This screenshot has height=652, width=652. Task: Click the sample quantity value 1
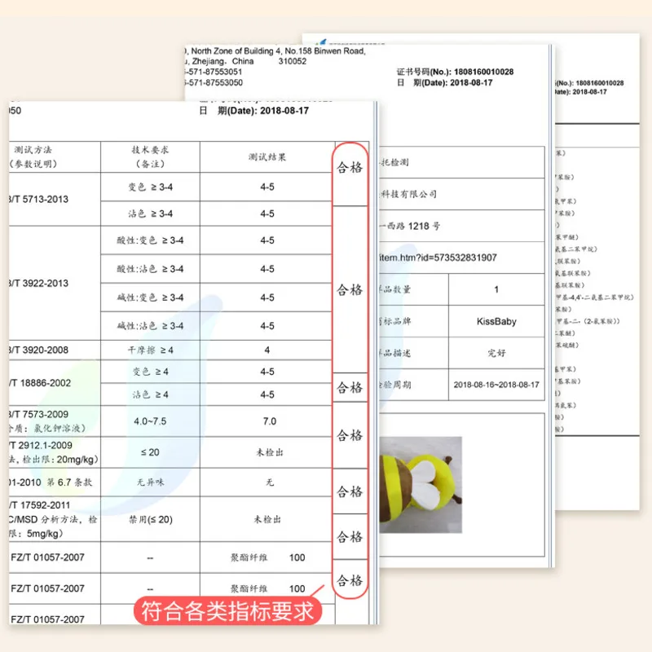click(496, 289)
